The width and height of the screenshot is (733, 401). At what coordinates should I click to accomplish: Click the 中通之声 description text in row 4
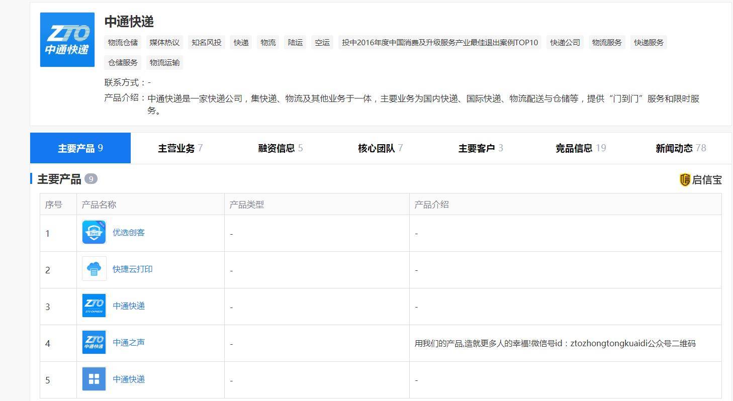point(555,343)
